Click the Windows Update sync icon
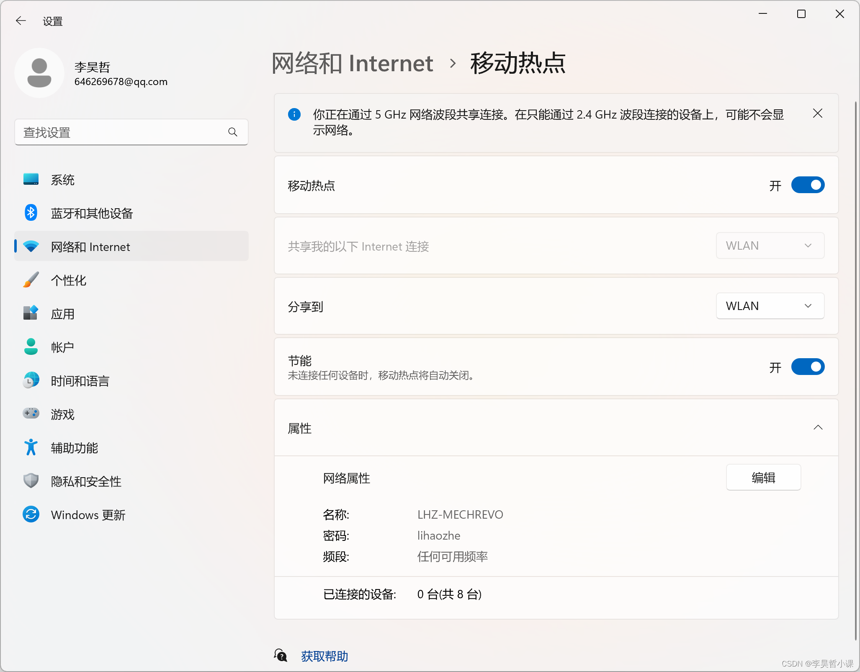Viewport: 860px width, 672px height. coord(31,514)
